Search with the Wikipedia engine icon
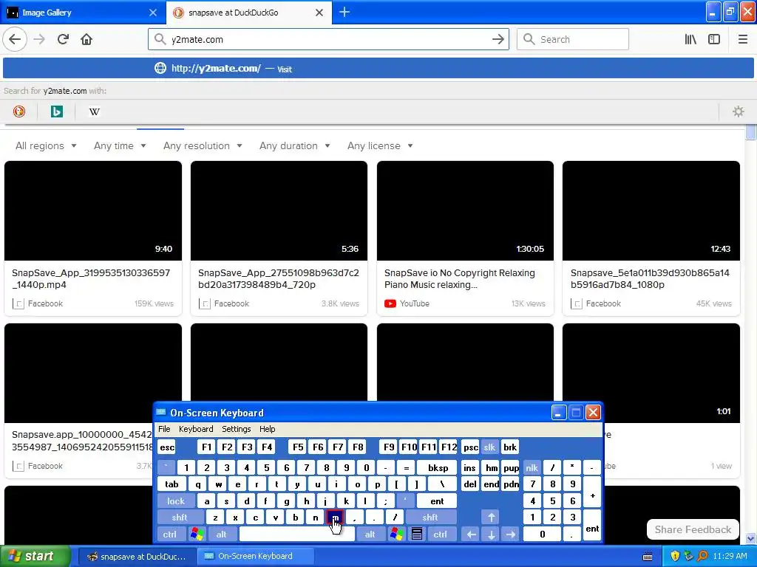Viewport: 757px width, 567px height. pyautogui.click(x=94, y=111)
